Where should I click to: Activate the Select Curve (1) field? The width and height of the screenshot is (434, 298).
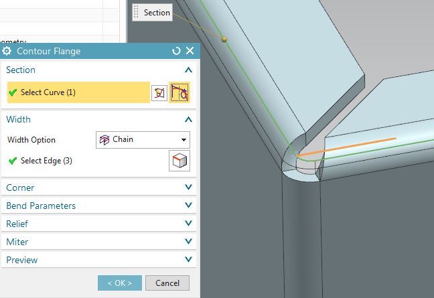click(x=78, y=92)
